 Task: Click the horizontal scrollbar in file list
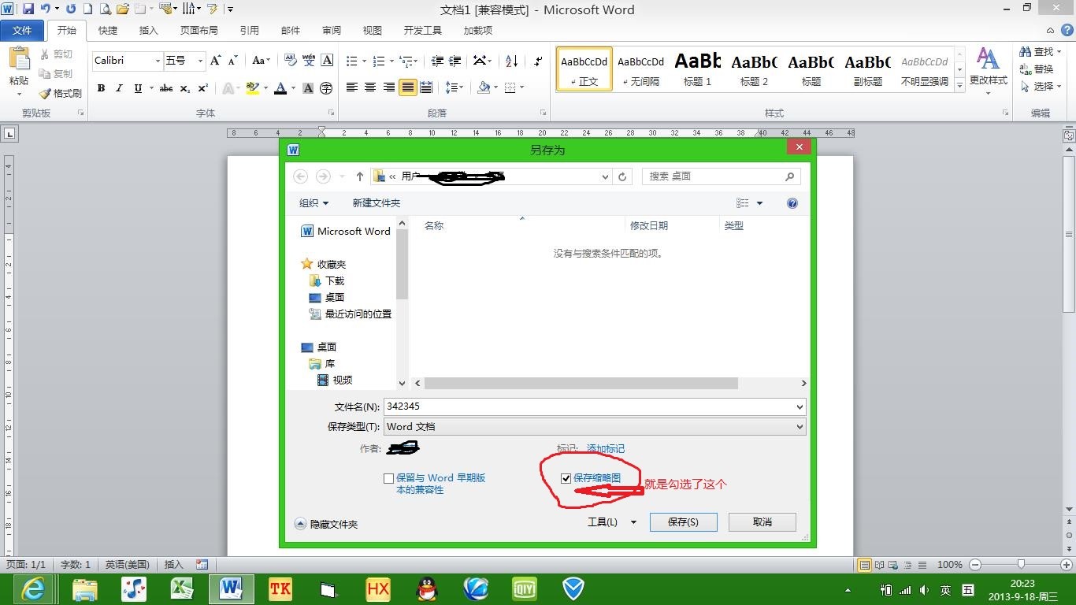pos(581,384)
